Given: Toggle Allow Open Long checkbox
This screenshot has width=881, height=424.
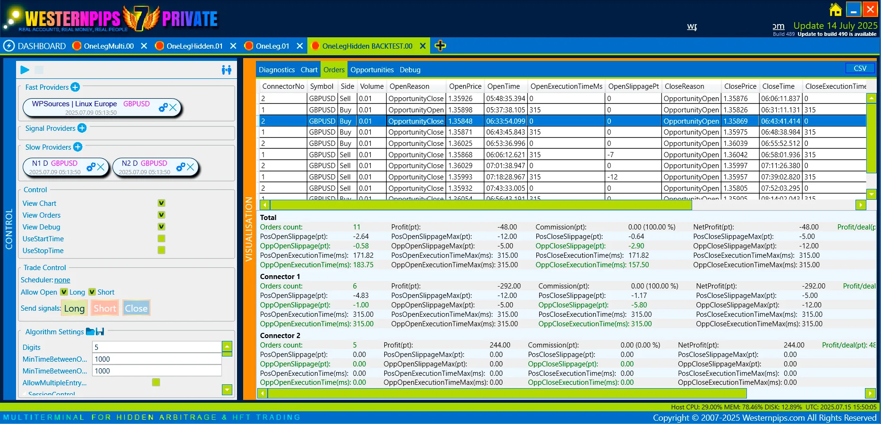Looking at the screenshot, I should point(64,292).
